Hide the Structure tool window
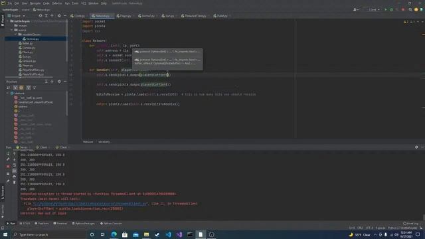 [x=65, y=82]
